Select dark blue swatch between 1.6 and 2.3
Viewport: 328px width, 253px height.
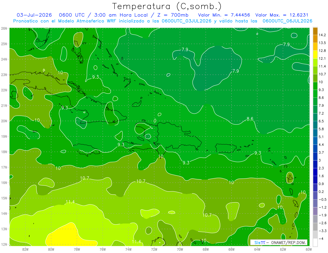[x=315, y=172]
